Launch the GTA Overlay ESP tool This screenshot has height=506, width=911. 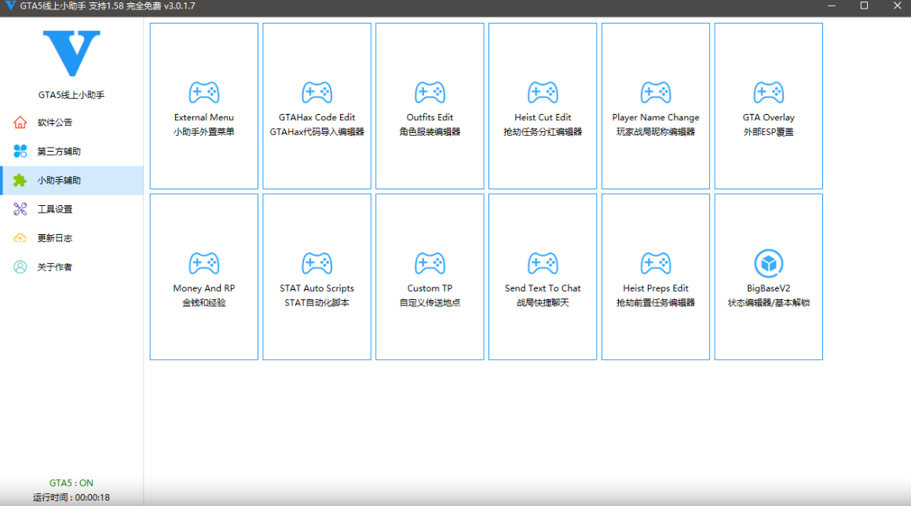769,106
